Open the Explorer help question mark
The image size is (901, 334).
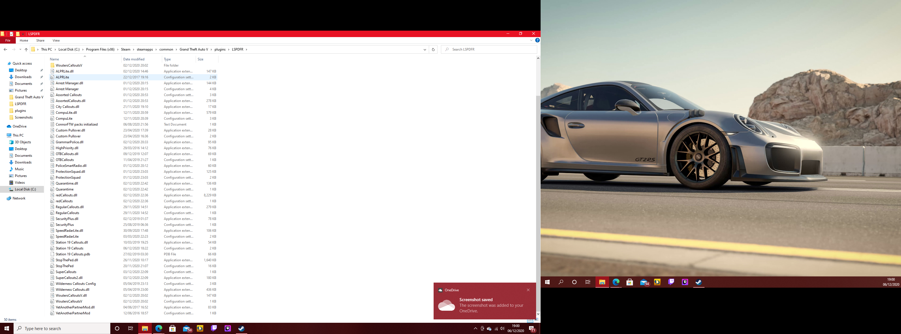pos(537,40)
